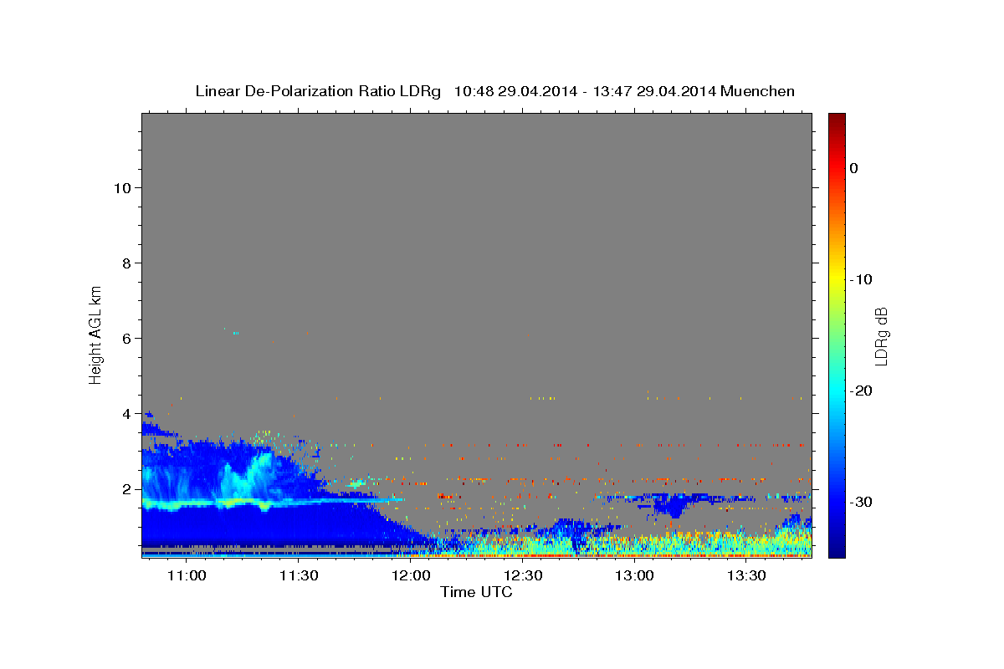Click the height label 2
The image size is (1004, 669).
125,488
